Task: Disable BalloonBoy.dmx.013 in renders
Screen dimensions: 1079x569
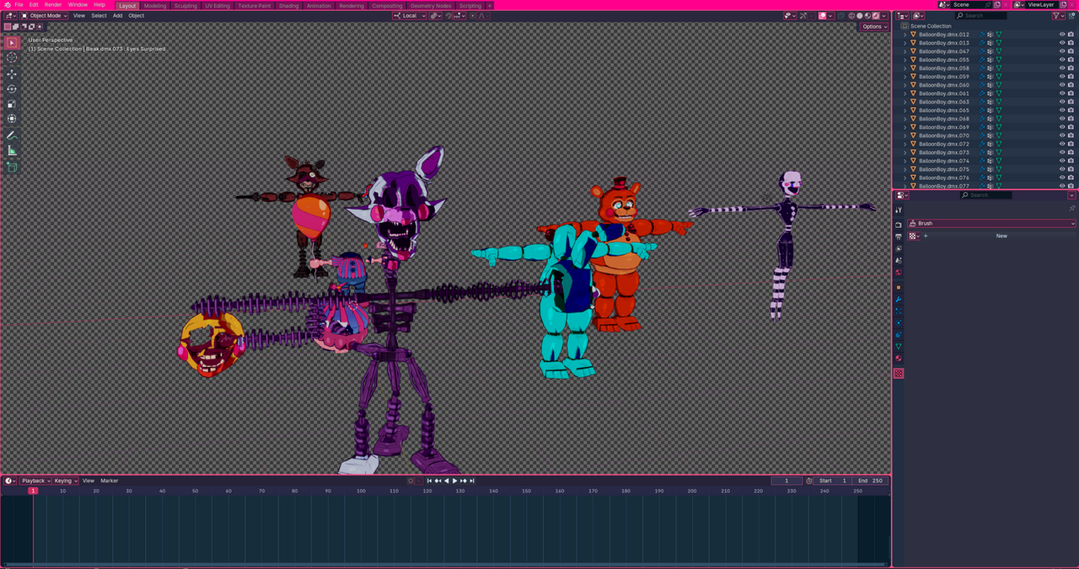Action: [x=1071, y=43]
